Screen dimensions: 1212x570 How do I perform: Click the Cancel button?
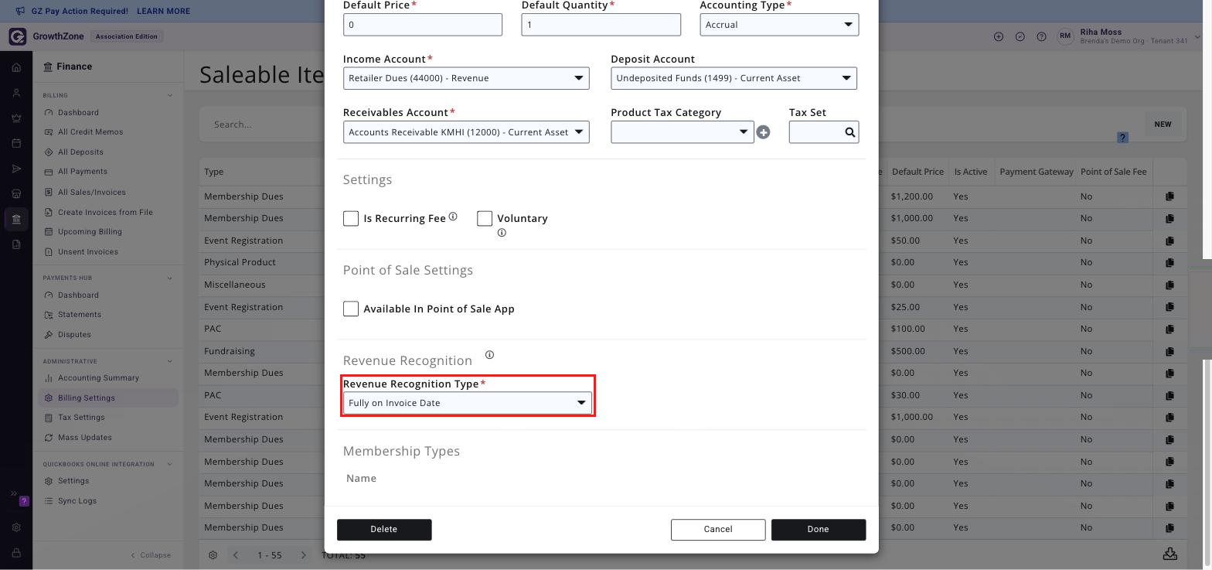pyautogui.click(x=718, y=530)
